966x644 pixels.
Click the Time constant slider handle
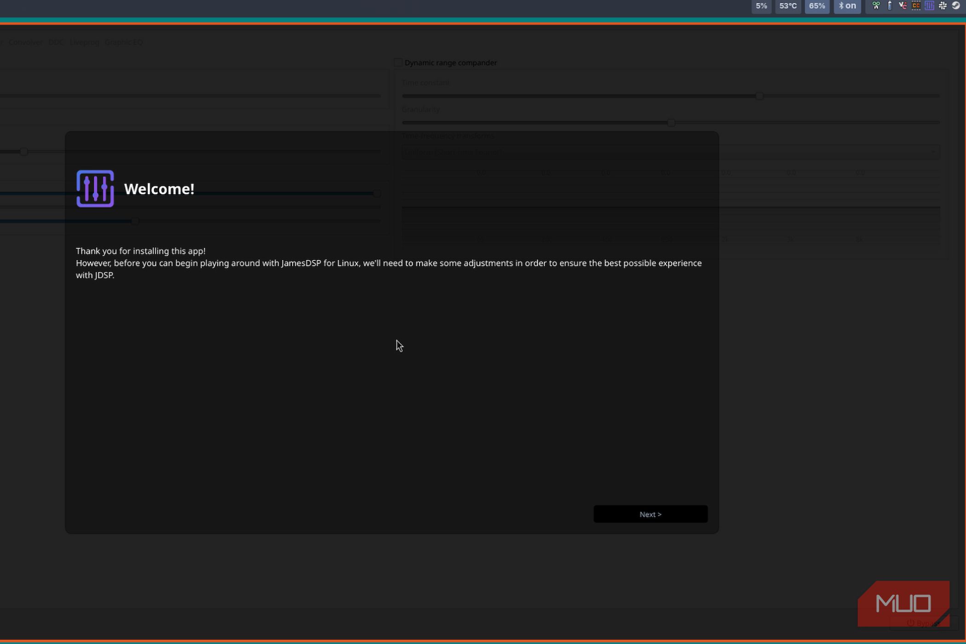point(759,96)
